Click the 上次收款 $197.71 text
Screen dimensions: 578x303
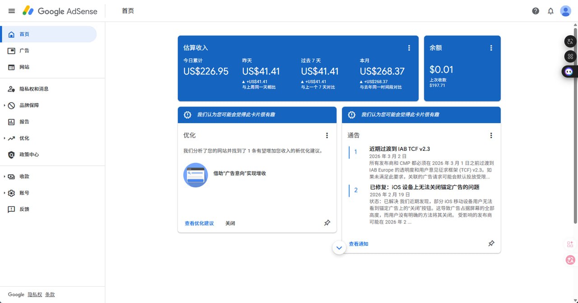pos(438,83)
